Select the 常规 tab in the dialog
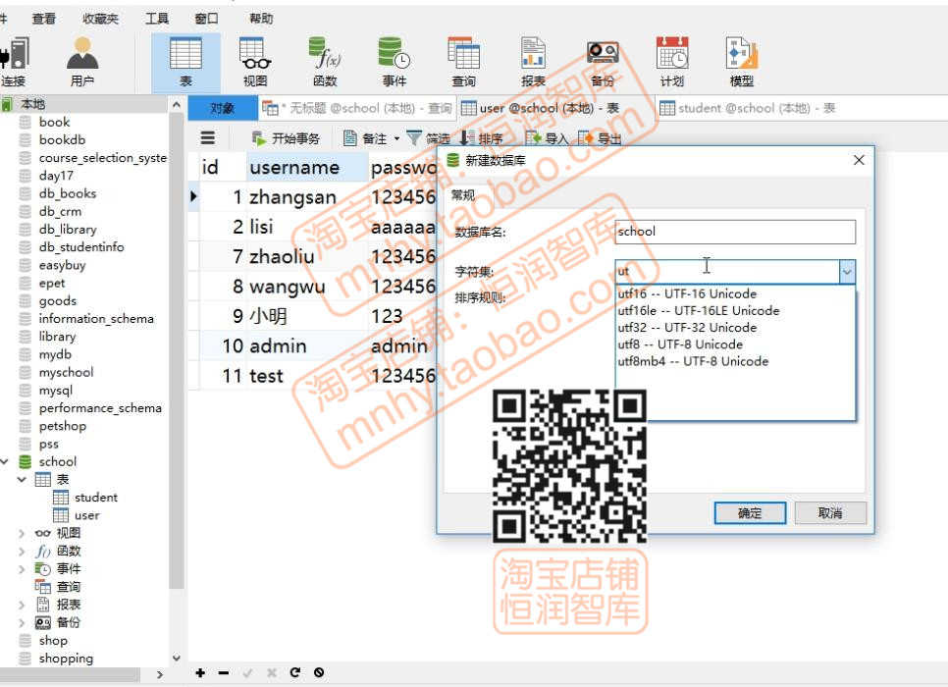 click(x=464, y=195)
